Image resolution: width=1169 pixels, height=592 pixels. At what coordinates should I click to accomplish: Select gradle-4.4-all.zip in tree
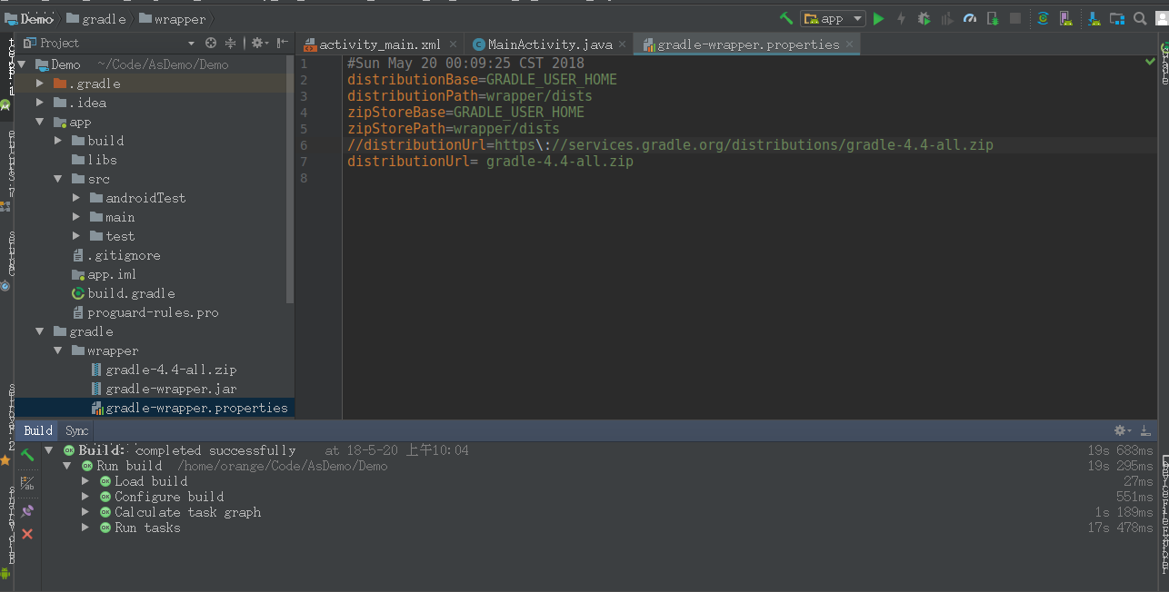[x=164, y=370]
